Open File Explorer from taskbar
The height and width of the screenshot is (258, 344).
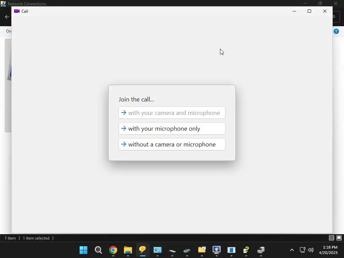(128, 250)
